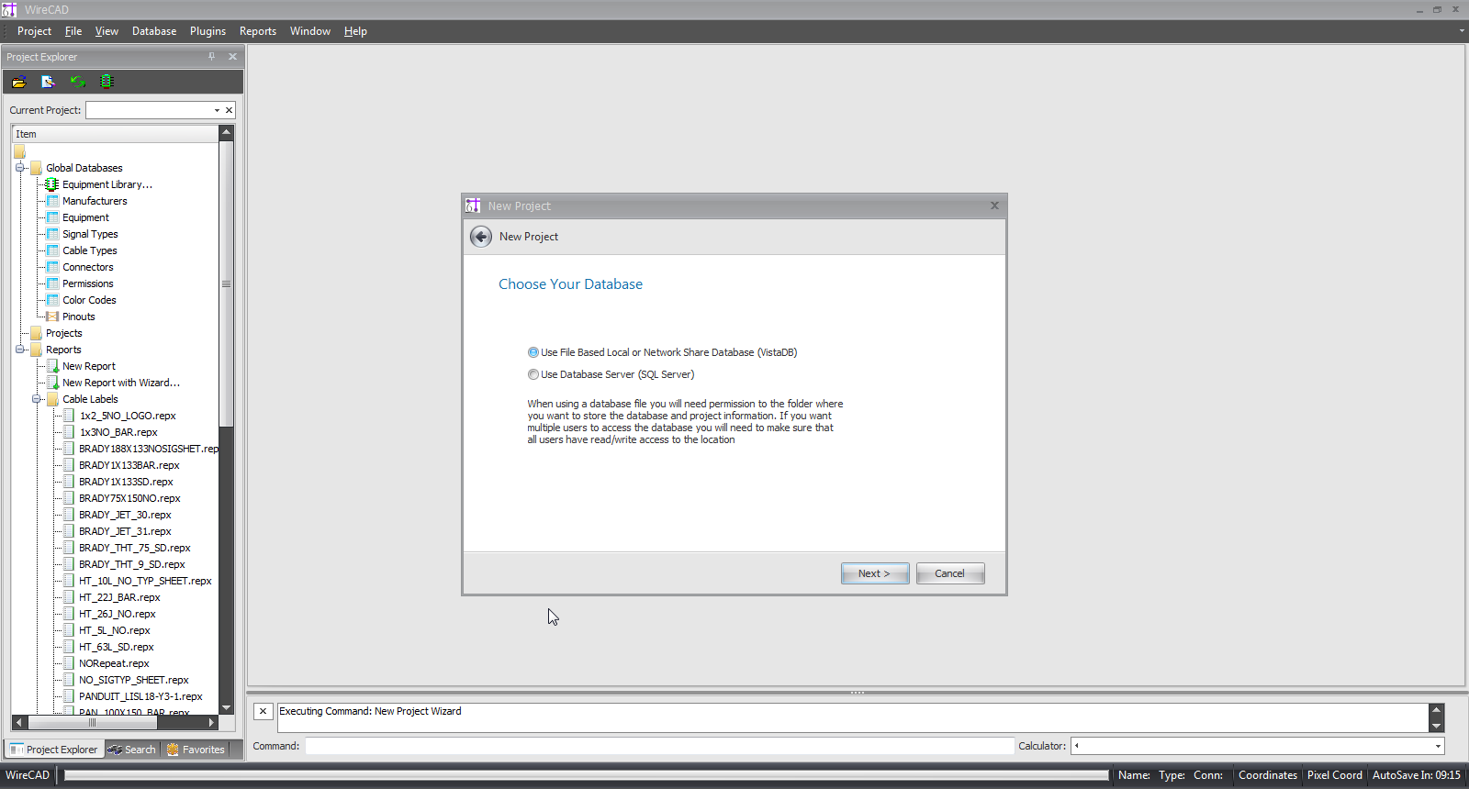Viewport: 1469px width, 789px height.
Task: Open the Calculator dropdown arrow
Action: (1438, 746)
